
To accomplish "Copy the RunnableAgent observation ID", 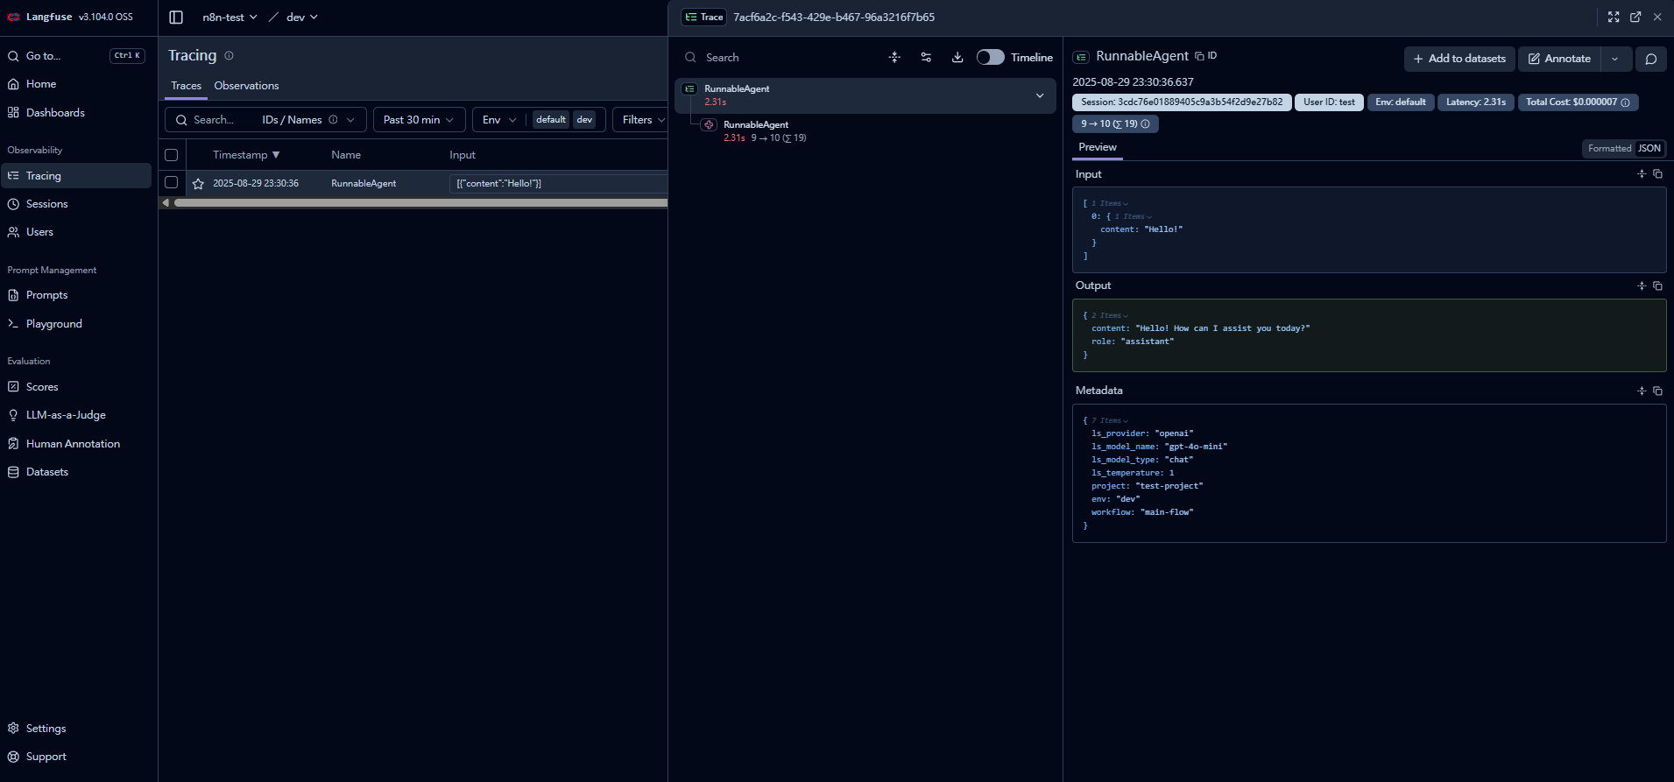I will [x=1206, y=56].
